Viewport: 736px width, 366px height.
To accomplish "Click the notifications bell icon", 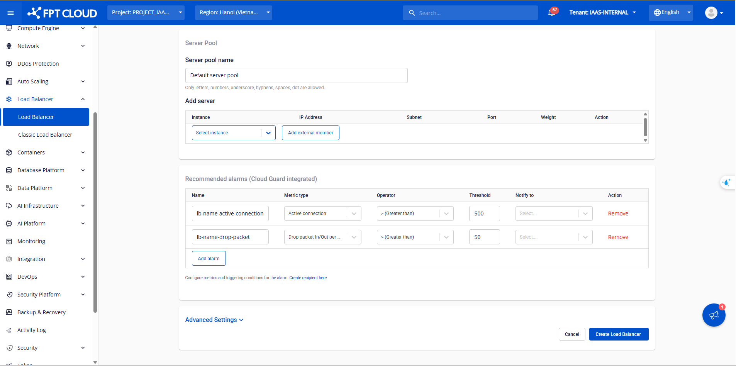I will coord(552,13).
